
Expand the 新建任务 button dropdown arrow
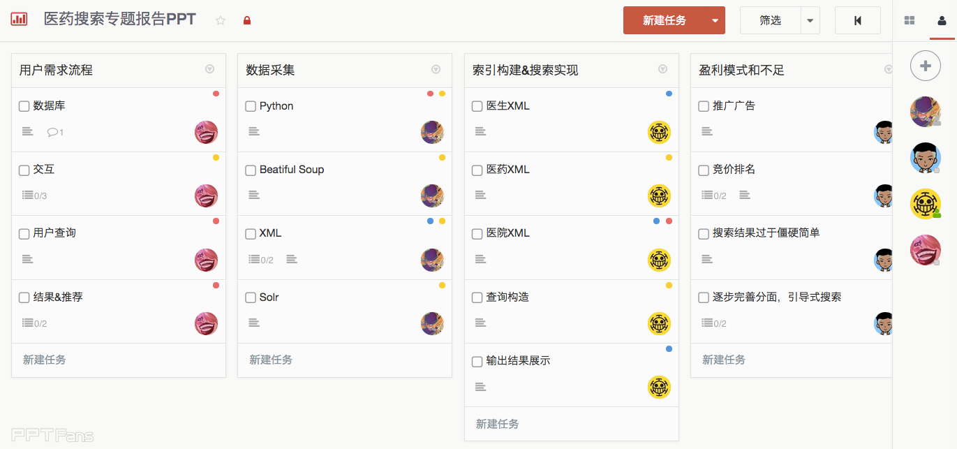tap(715, 20)
